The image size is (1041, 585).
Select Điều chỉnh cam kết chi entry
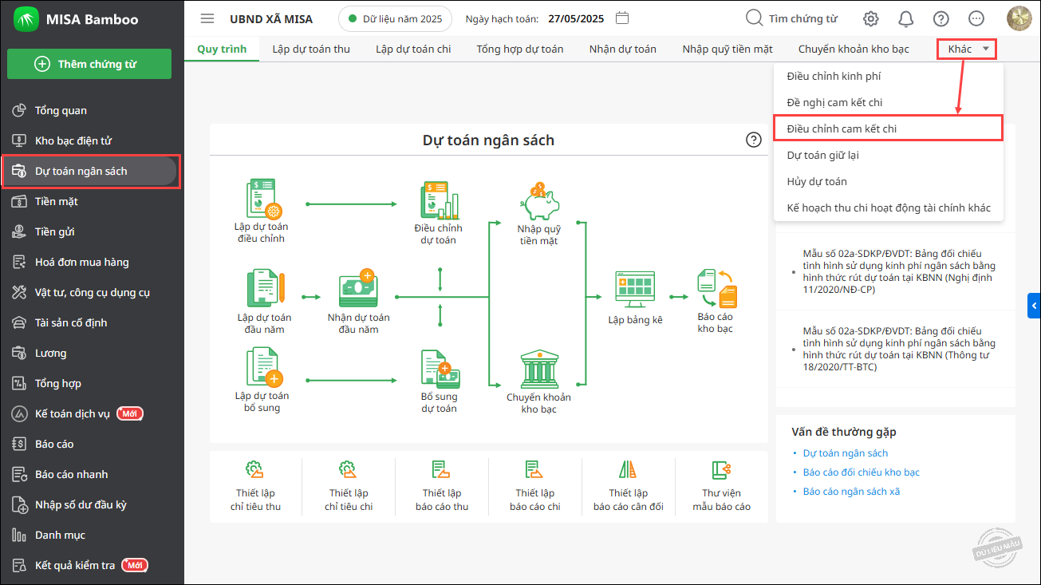889,128
